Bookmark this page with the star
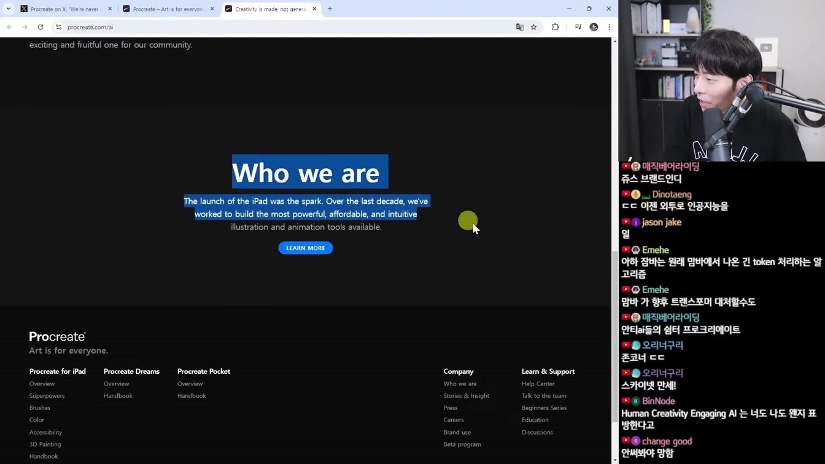825x464 pixels. coord(534,27)
